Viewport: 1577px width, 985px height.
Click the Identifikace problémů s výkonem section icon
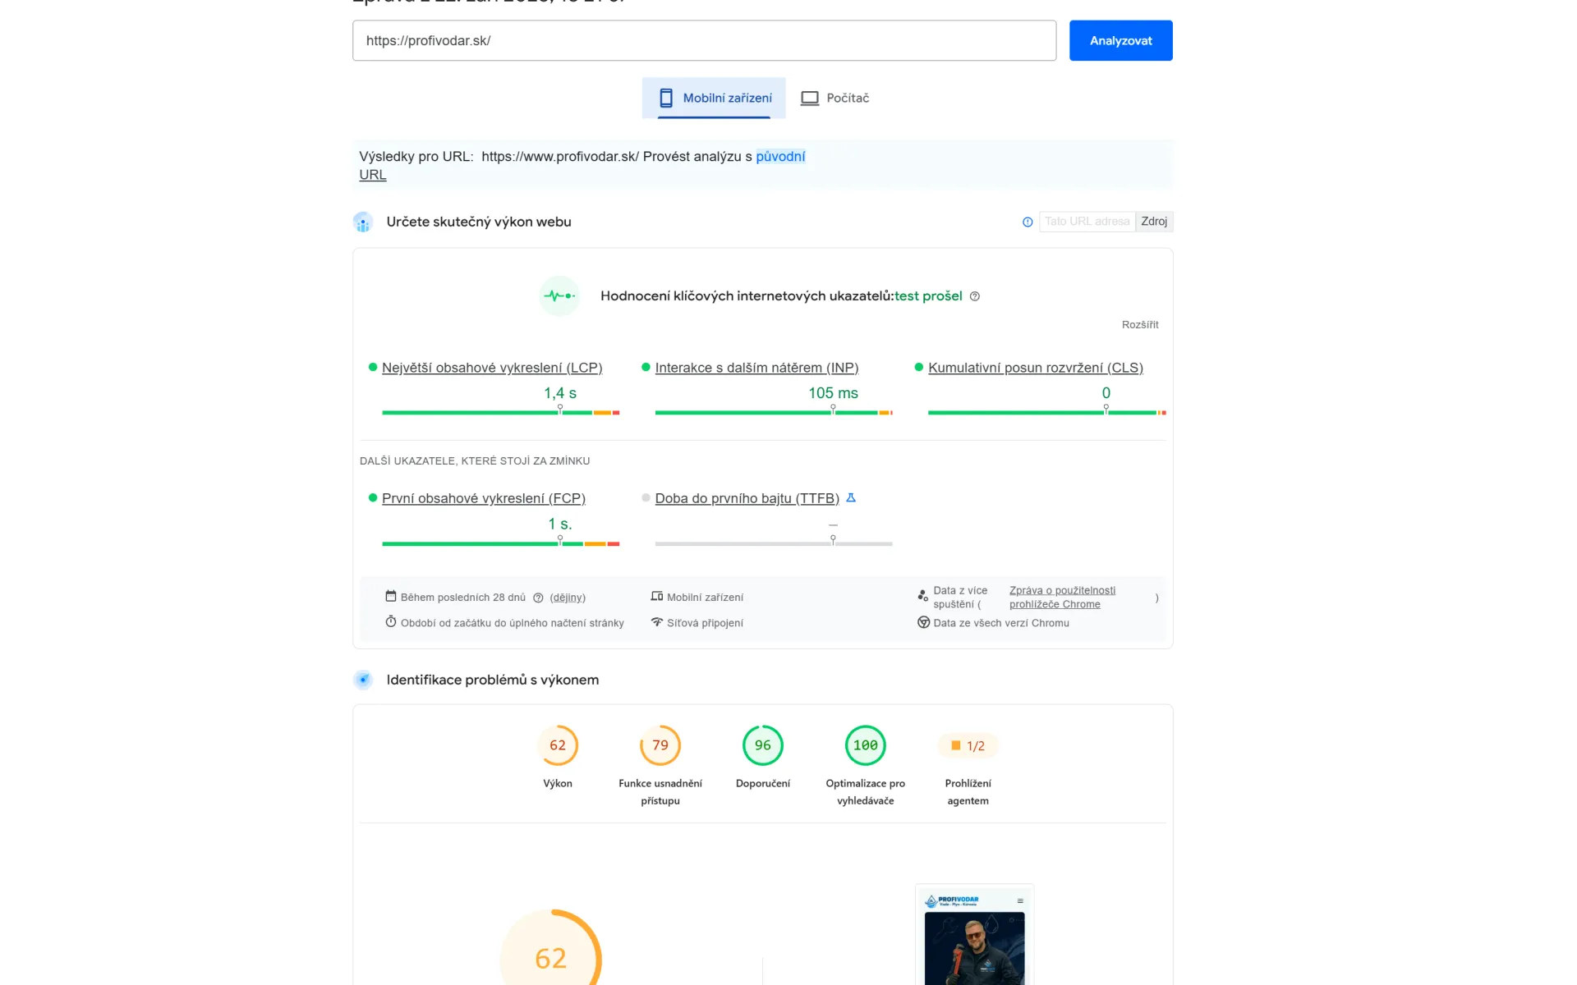click(363, 680)
